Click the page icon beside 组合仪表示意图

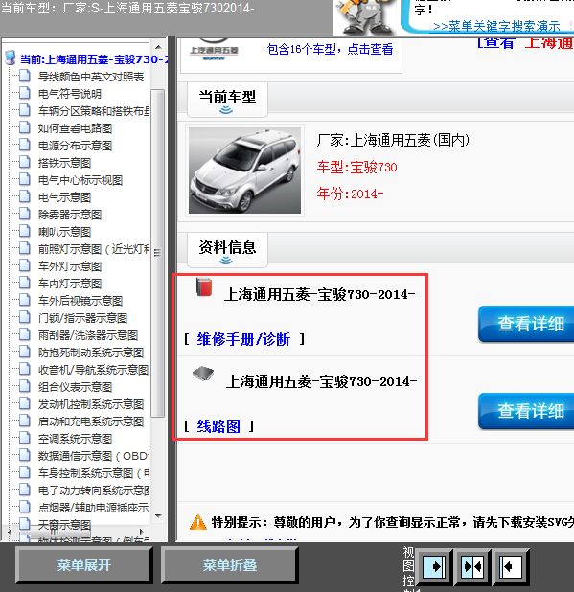coord(25,387)
